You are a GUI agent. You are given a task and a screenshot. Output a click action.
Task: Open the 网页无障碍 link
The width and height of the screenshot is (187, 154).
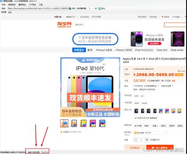[96, 17]
